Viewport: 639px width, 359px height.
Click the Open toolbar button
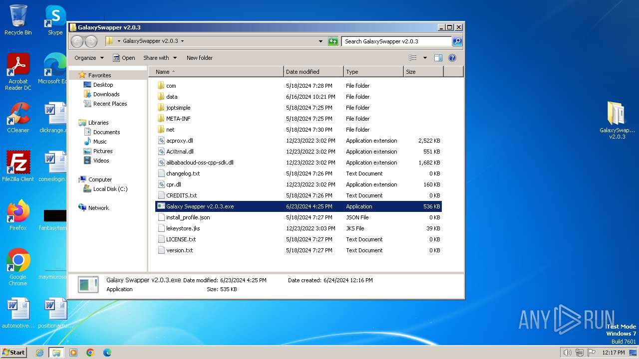(124, 58)
